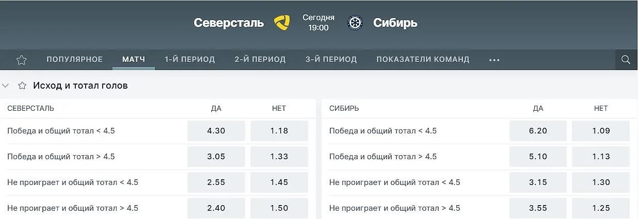Screen dimensions: 638x219
Task: Select the 3-й период tab
Action: [331, 59]
